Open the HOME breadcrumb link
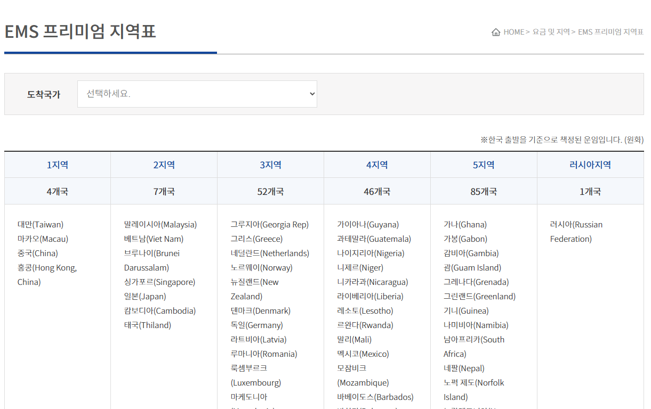651x409 pixels. point(514,32)
